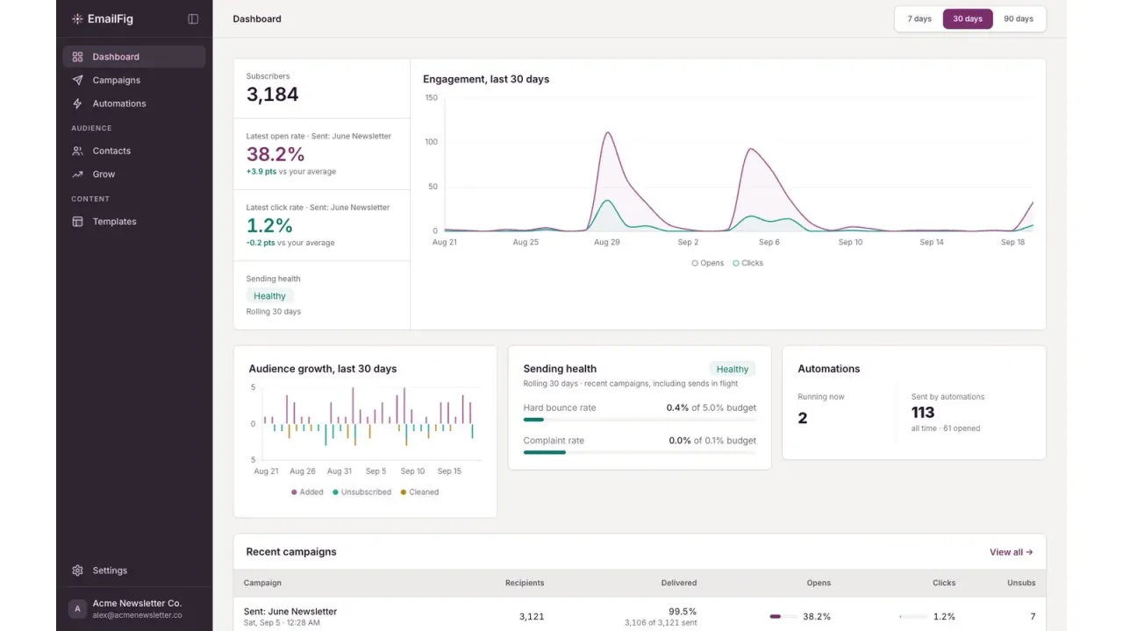Click the Contacts people icon
The width and height of the screenshot is (1123, 631).
(x=77, y=151)
